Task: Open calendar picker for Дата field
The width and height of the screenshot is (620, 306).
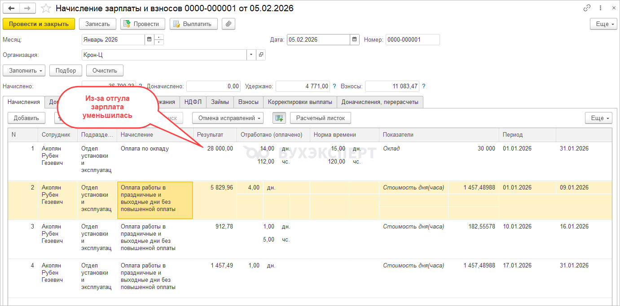Action: pyautogui.click(x=355, y=39)
